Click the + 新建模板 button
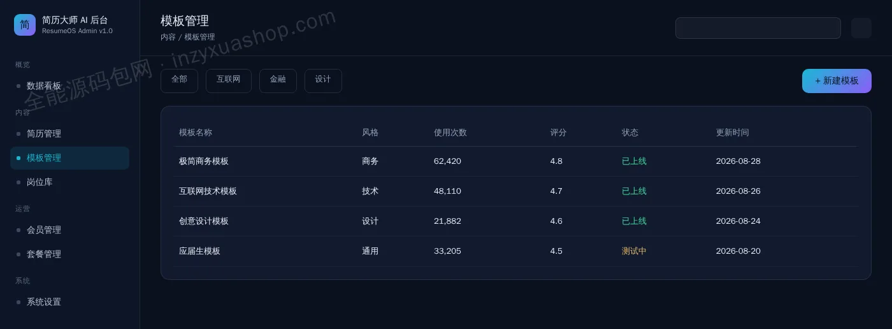 coord(837,81)
